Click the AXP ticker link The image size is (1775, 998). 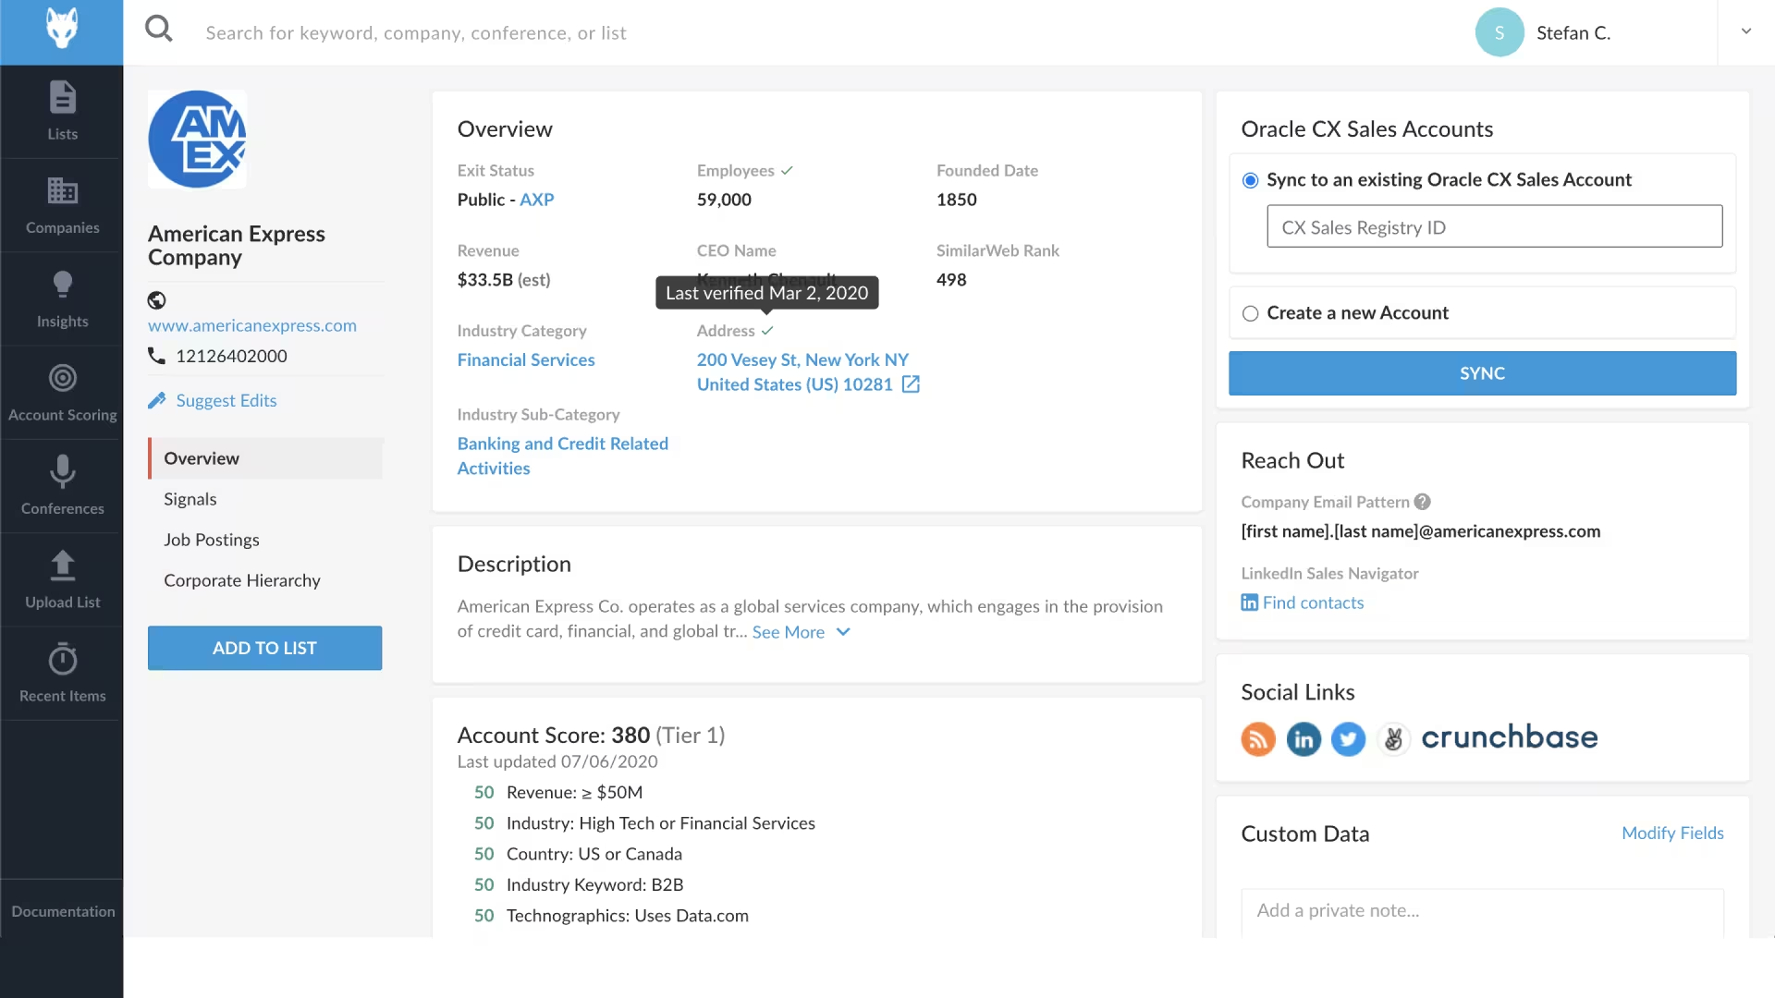point(536,200)
